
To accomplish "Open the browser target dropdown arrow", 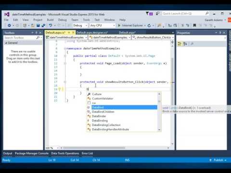I will [145, 25].
